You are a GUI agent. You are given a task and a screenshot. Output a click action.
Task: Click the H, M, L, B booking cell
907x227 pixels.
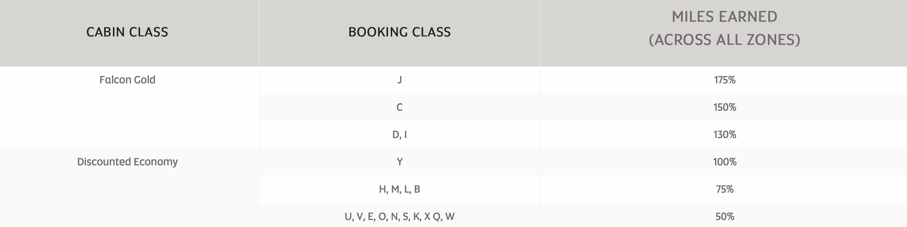click(x=399, y=190)
